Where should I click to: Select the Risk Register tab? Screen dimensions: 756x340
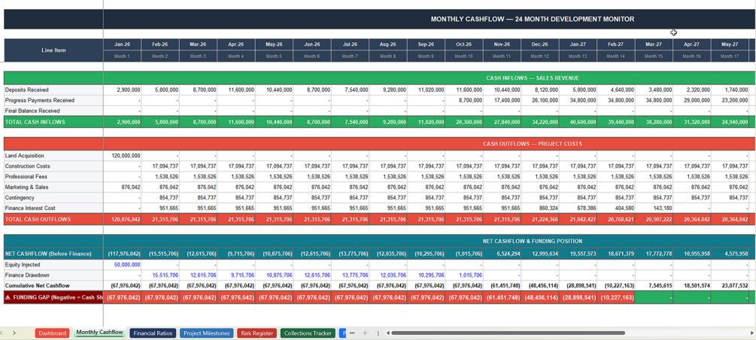257,333
